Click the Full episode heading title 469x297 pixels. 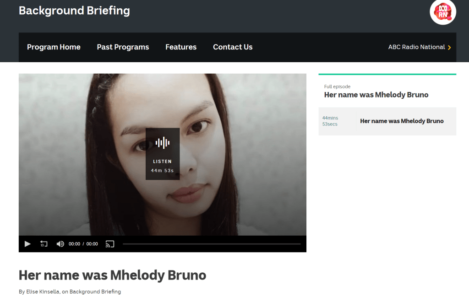(376, 95)
